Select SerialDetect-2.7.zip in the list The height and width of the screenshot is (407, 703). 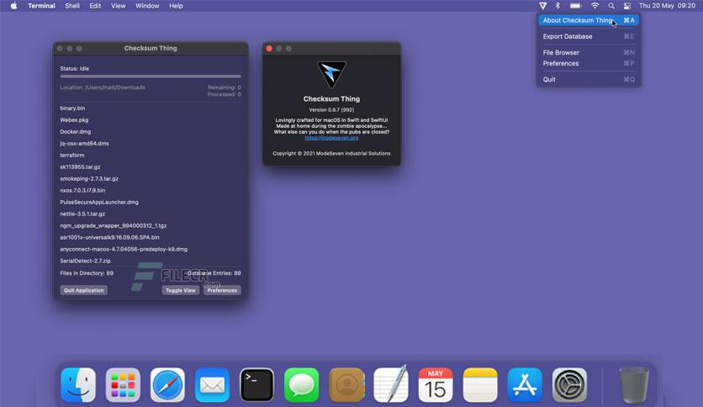click(x=151, y=261)
